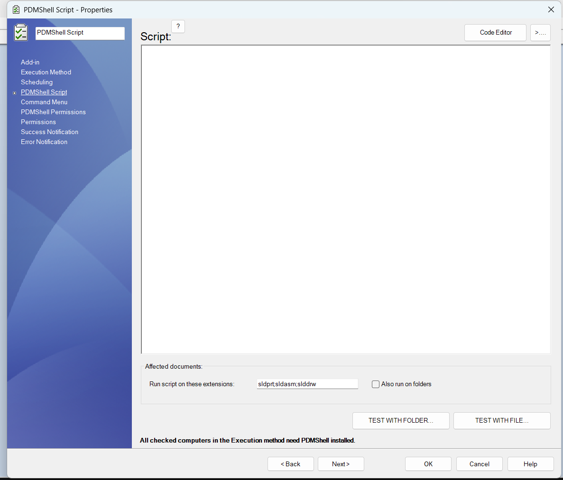The image size is (563, 480).
Task: Open the script help question mark button
Action: (178, 27)
